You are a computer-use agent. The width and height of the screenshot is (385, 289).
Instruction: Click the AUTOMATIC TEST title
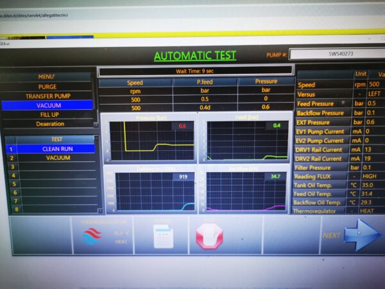pyautogui.click(x=195, y=56)
